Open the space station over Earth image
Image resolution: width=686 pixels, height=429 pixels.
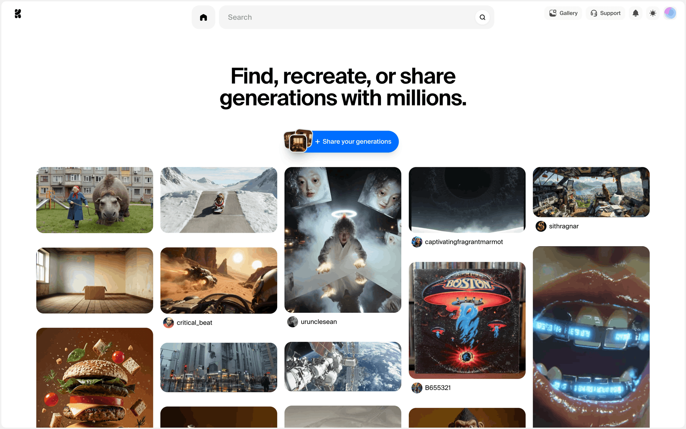(343, 366)
